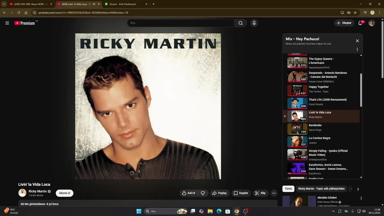Start voice search with microphone icon

(x=254, y=23)
